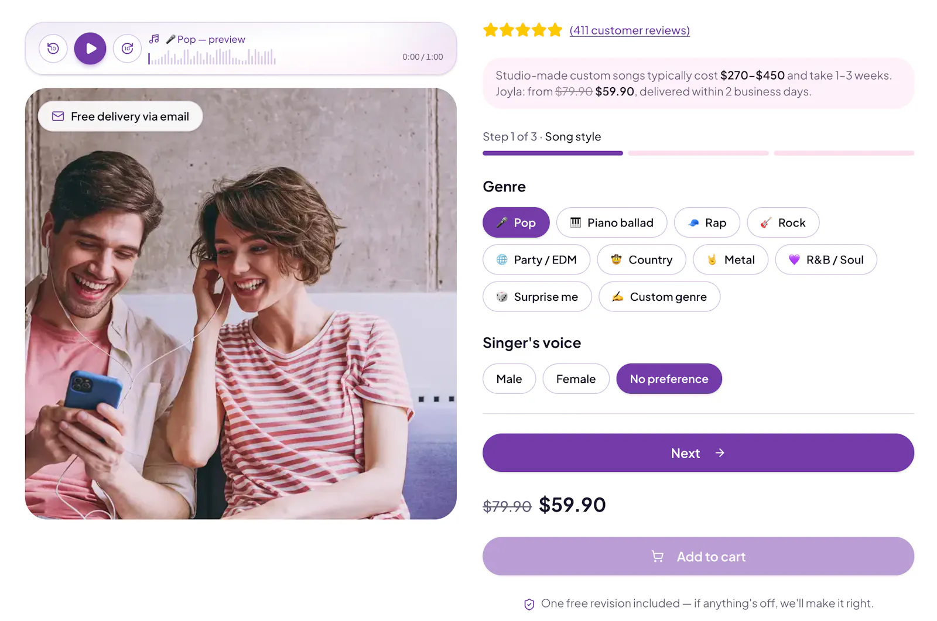Open the 411 customer reviews link
The height and width of the screenshot is (621, 937).
[630, 30]
